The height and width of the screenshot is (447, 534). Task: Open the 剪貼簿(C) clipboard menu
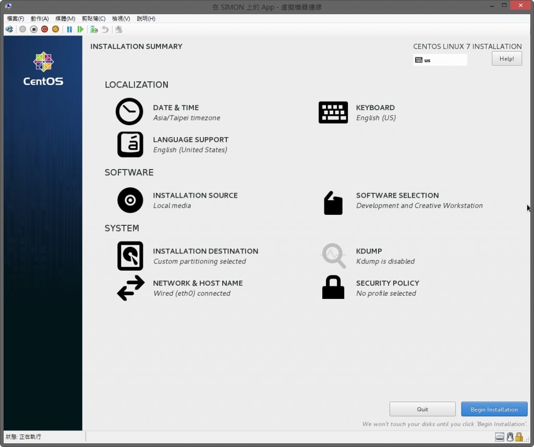click(x=93, y=18)
